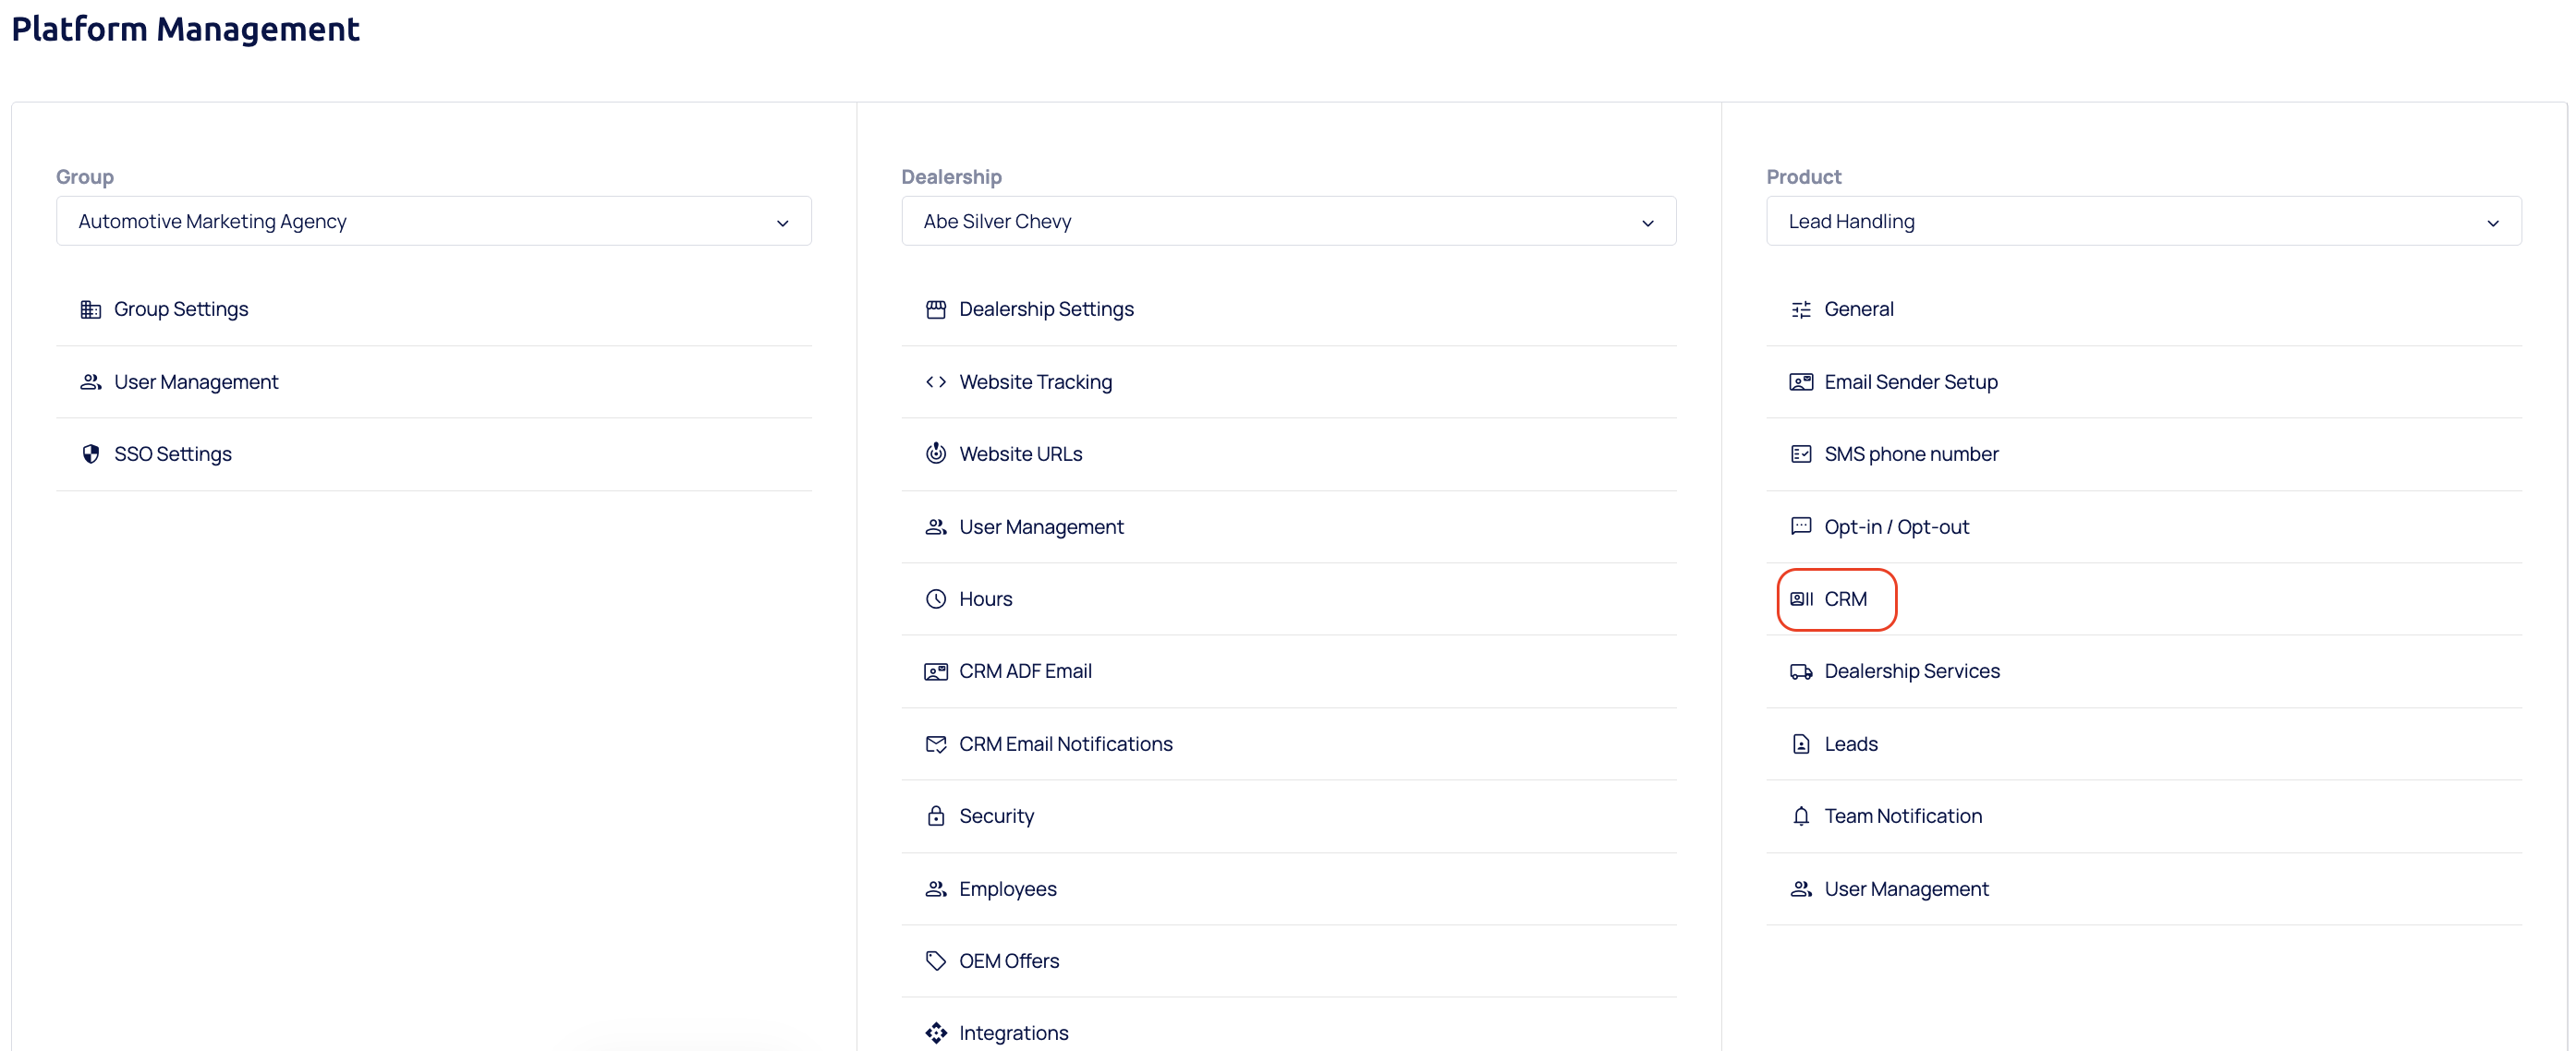
Task: Open the Group dropdown showing Automotive Marketing Agency
Action: tap(434, 221)
